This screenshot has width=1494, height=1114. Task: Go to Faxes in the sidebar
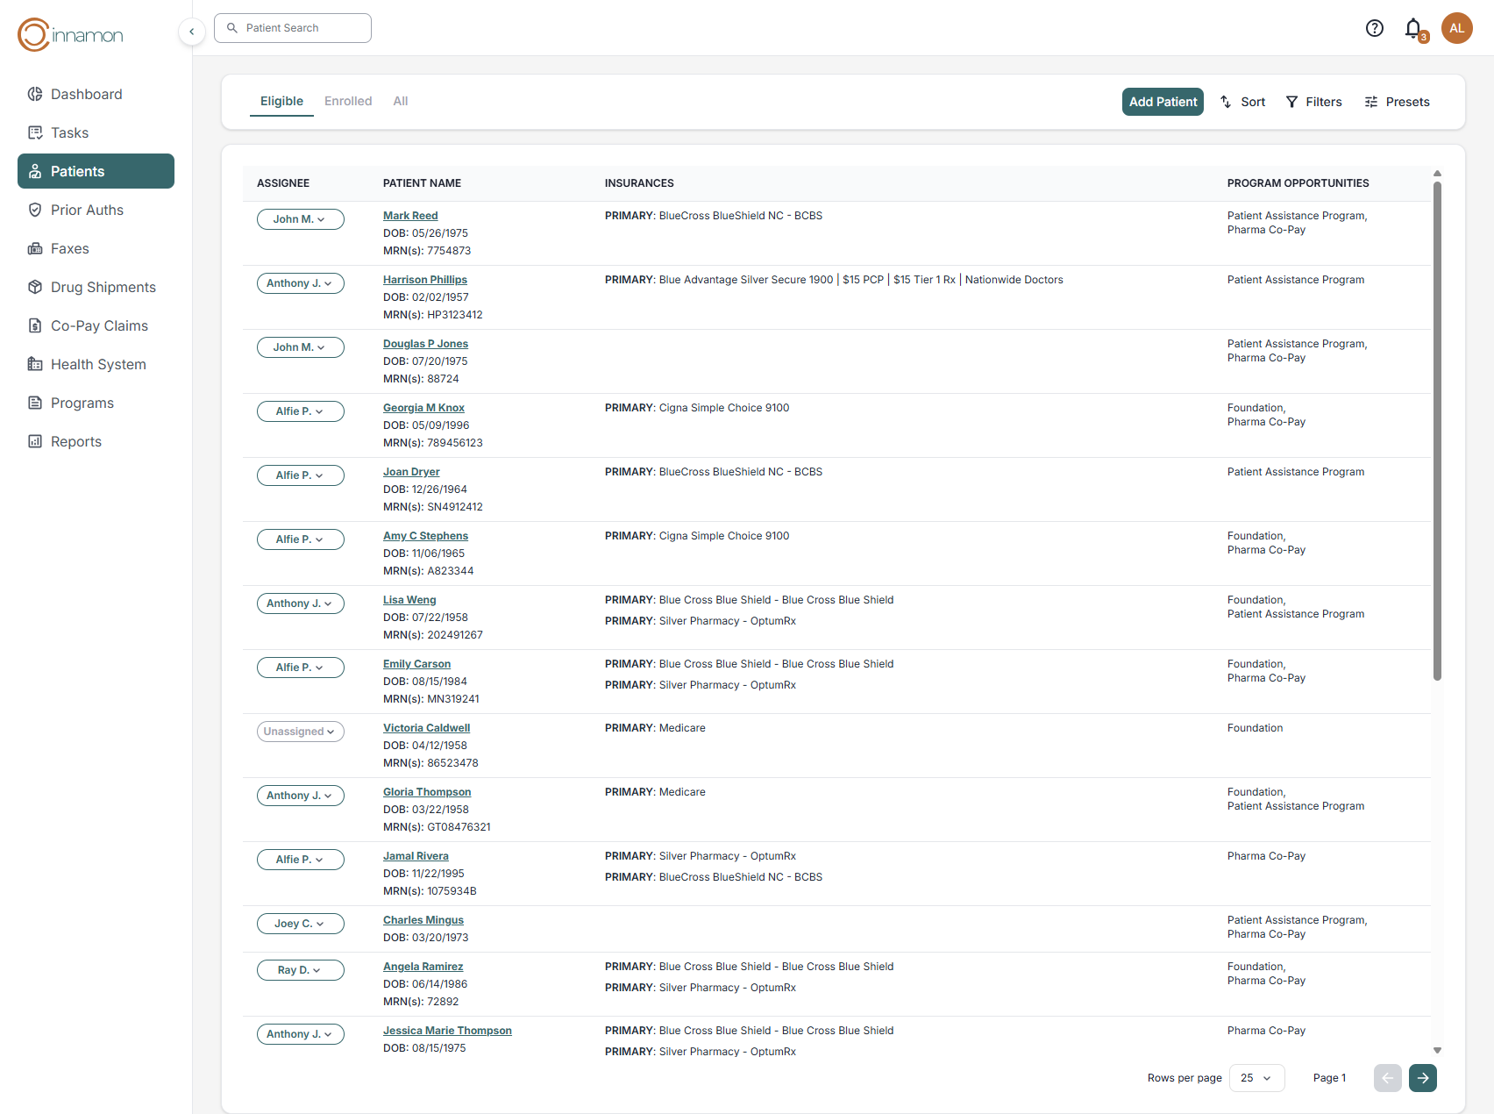pos(69,248)
